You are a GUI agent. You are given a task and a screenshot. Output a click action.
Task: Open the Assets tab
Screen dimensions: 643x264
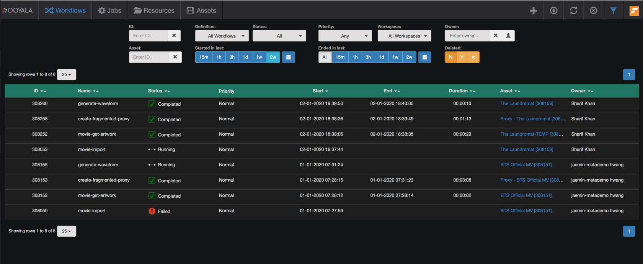pos(201,10)
